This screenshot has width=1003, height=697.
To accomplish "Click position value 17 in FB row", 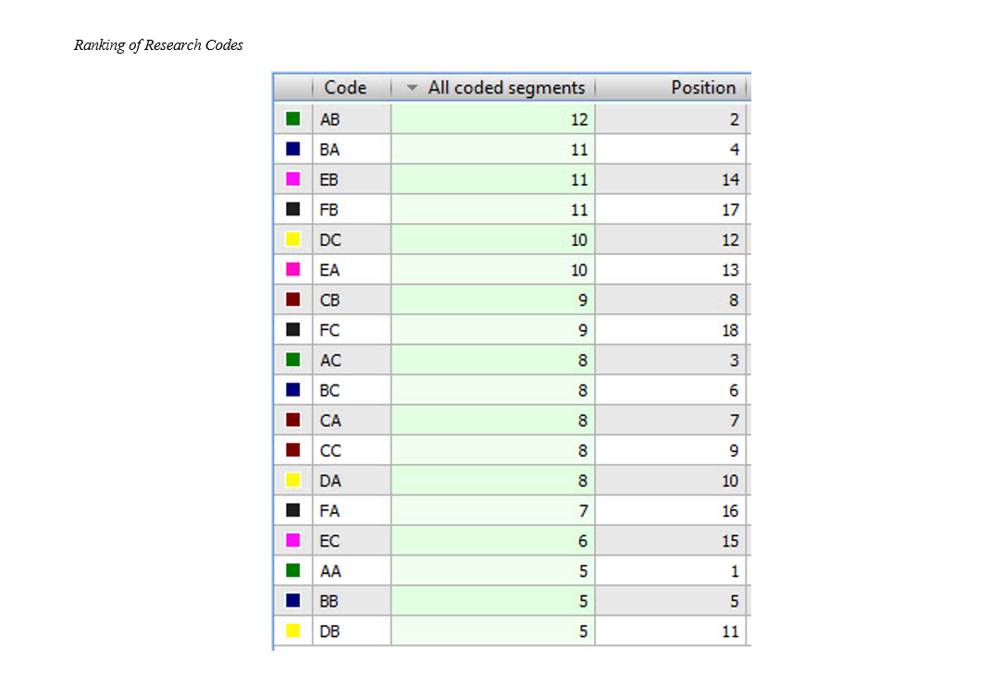I will [x=730, y=210].
